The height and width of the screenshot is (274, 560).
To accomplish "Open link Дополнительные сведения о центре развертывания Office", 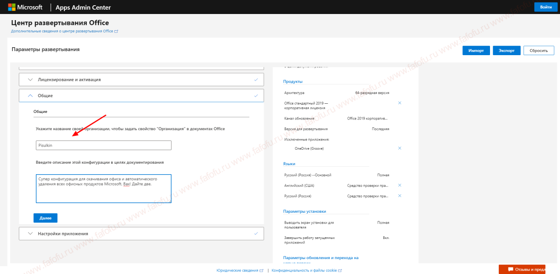I will coord(65,31).
